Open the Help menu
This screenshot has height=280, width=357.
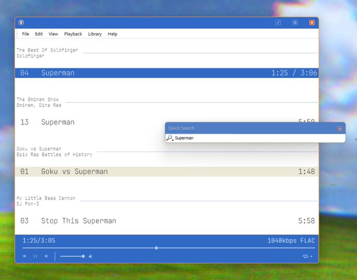[x=112, y=34]
